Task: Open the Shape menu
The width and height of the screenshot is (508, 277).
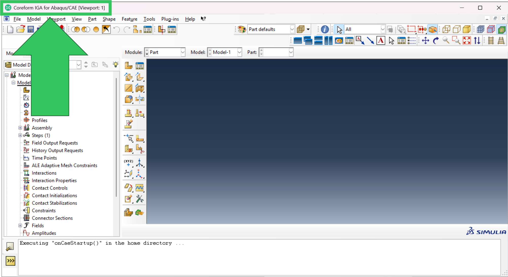Action: point(109,19)
